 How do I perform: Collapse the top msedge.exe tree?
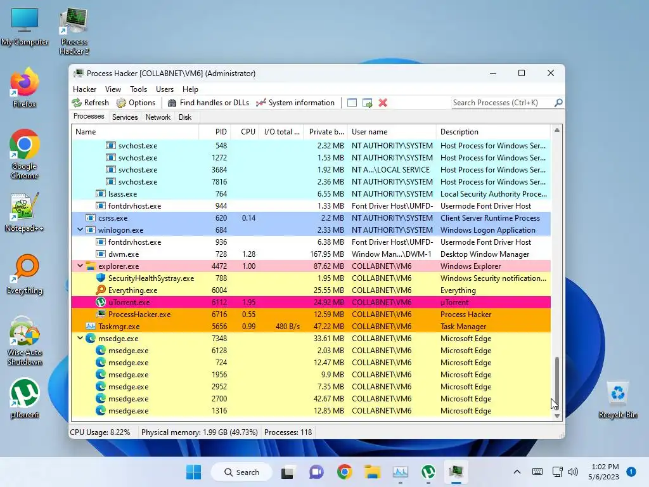point(80,338)
